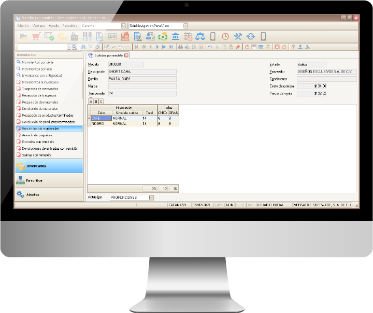Open the bank building icon

tap(176, 36)
